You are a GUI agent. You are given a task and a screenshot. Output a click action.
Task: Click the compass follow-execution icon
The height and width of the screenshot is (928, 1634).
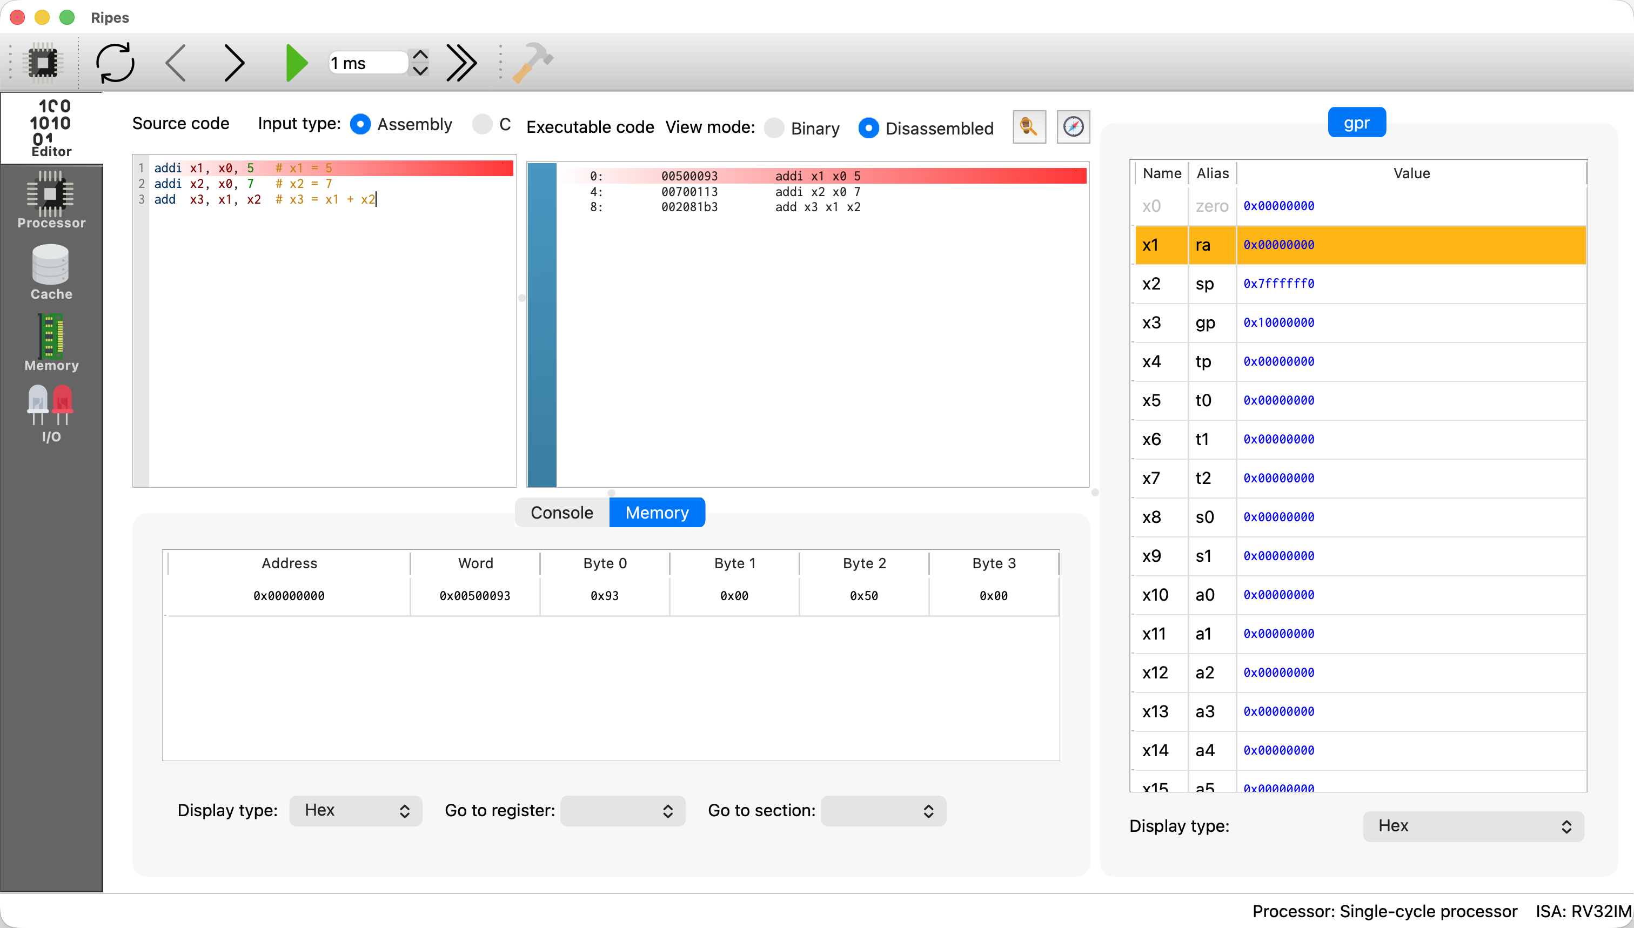coord(1073,127)
